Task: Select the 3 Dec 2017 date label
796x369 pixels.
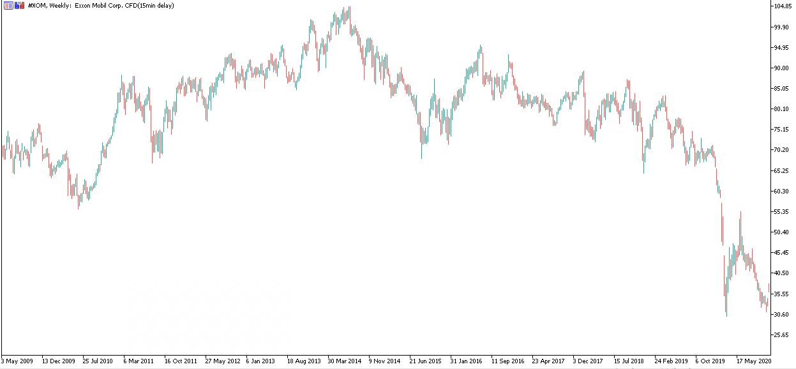Action: click(x=588, y=361)
